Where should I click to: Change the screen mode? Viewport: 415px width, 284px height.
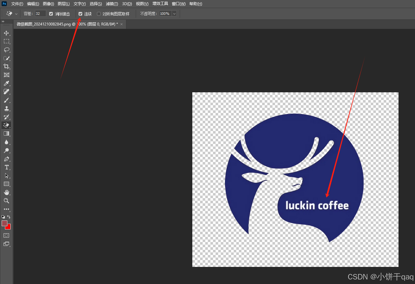6,244
